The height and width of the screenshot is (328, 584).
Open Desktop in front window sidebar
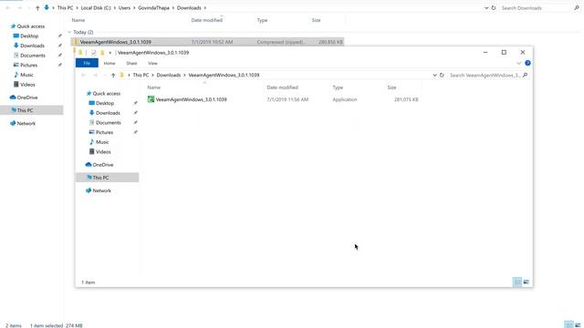105,103
